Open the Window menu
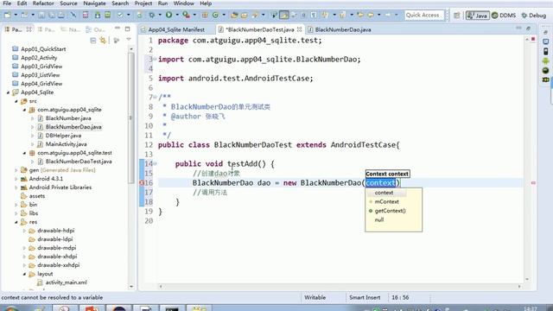The height and width of the screenshot is (311, 553). 183,3
